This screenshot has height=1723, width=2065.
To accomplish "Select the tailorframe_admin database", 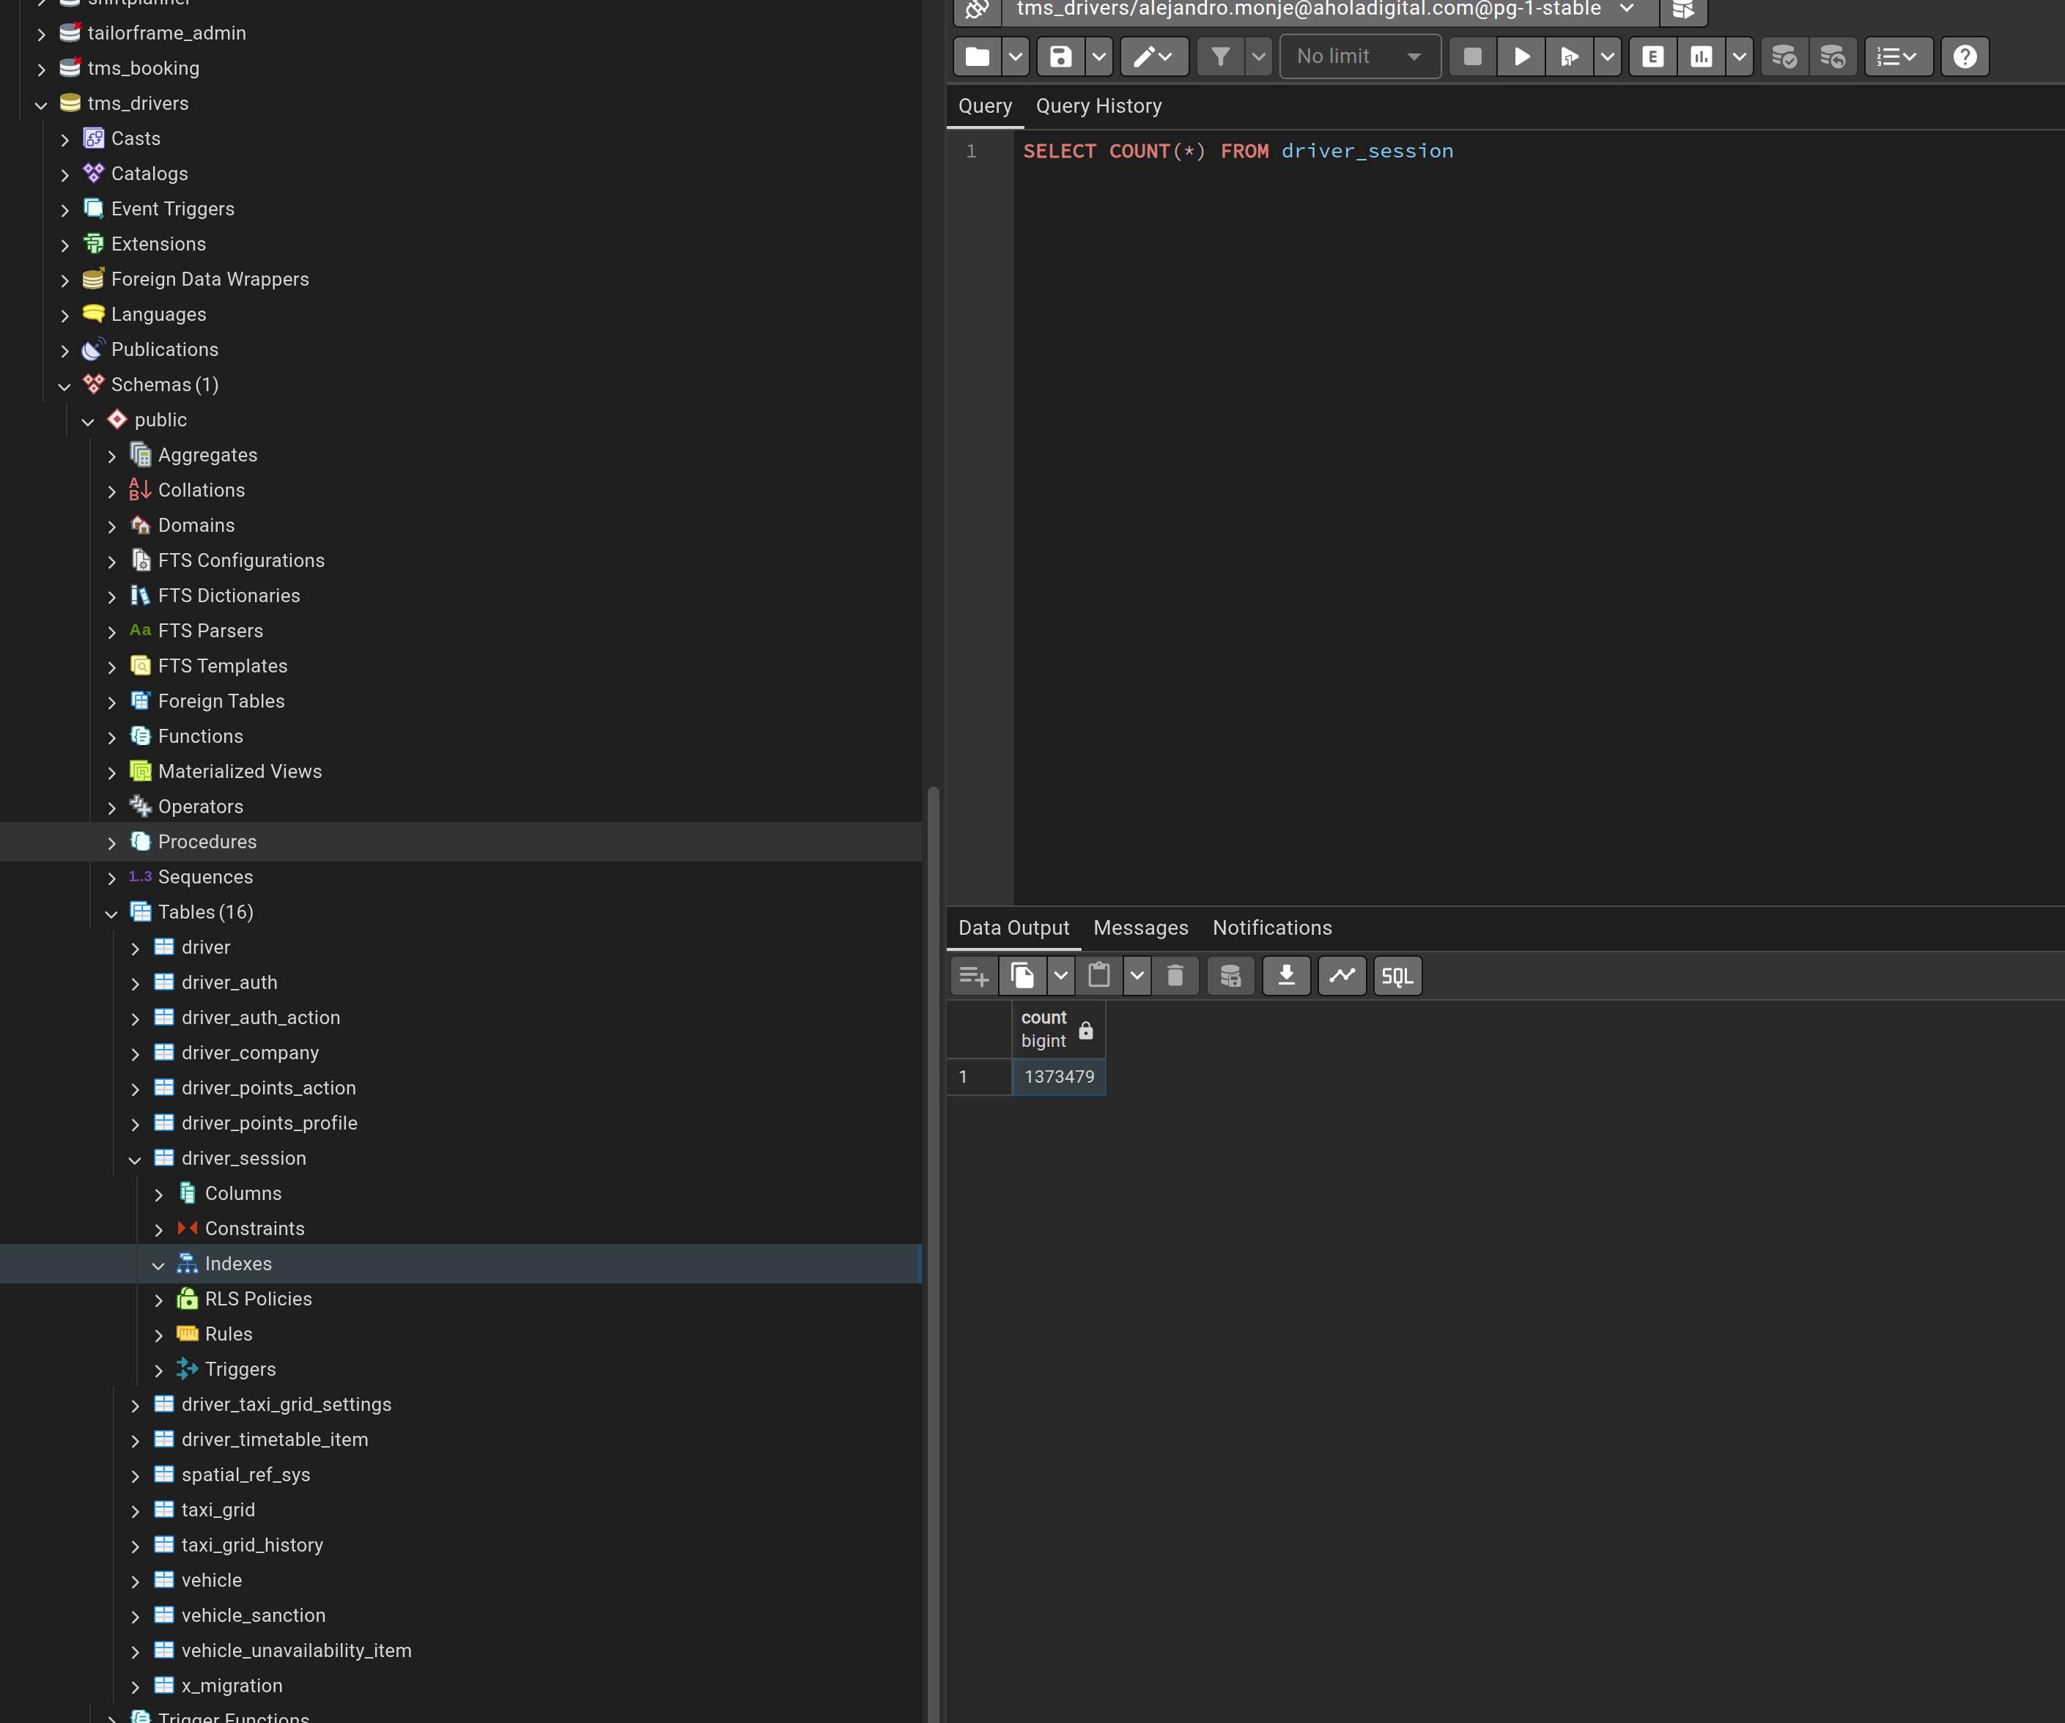I will click(166, 34).
